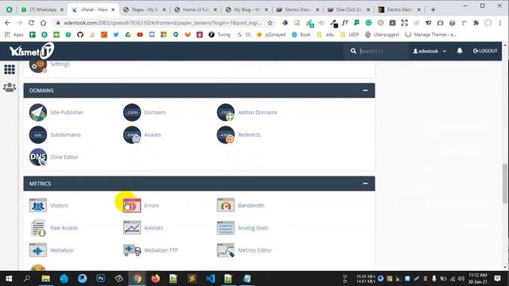The image size is (509, 286).
Task: Open the Addon Domains icon
Action: point(226,112)
